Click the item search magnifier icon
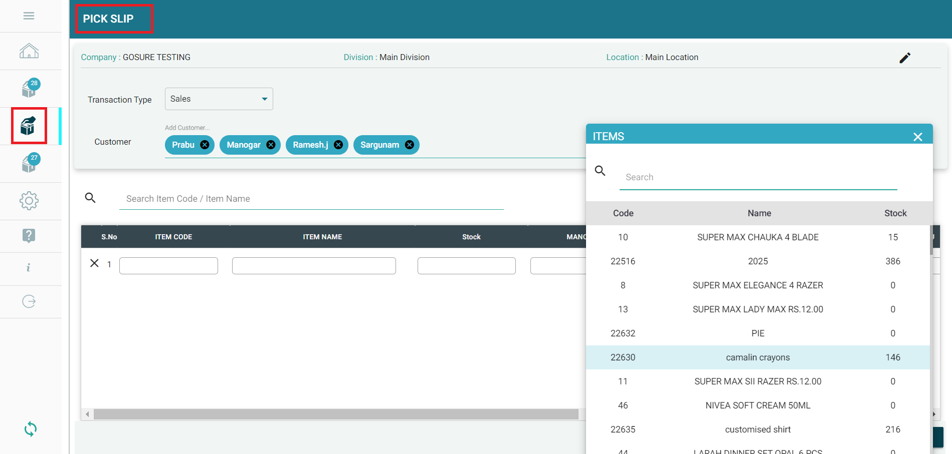 (90, 198)
